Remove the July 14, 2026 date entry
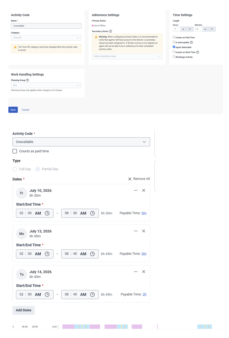 [x=144, y=272]
